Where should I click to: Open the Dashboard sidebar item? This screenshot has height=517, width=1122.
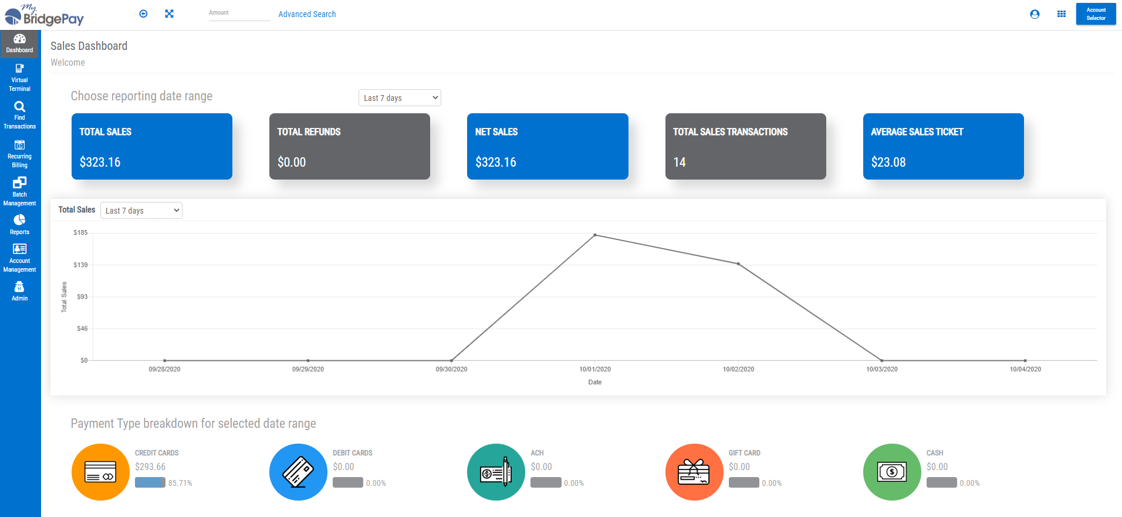coord(20,44)
